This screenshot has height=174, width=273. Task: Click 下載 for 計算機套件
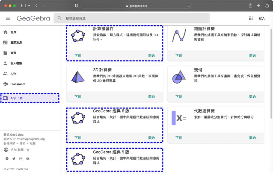(78, 56)
